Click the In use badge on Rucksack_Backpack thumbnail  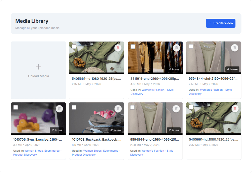click(x=116, y=130)
